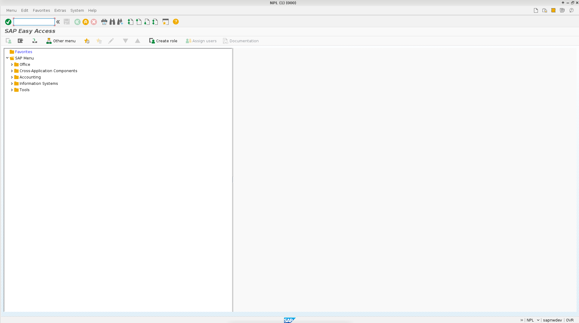
Task: Click the Print icon in the toolbar
Action: click(x=104, y=22)
